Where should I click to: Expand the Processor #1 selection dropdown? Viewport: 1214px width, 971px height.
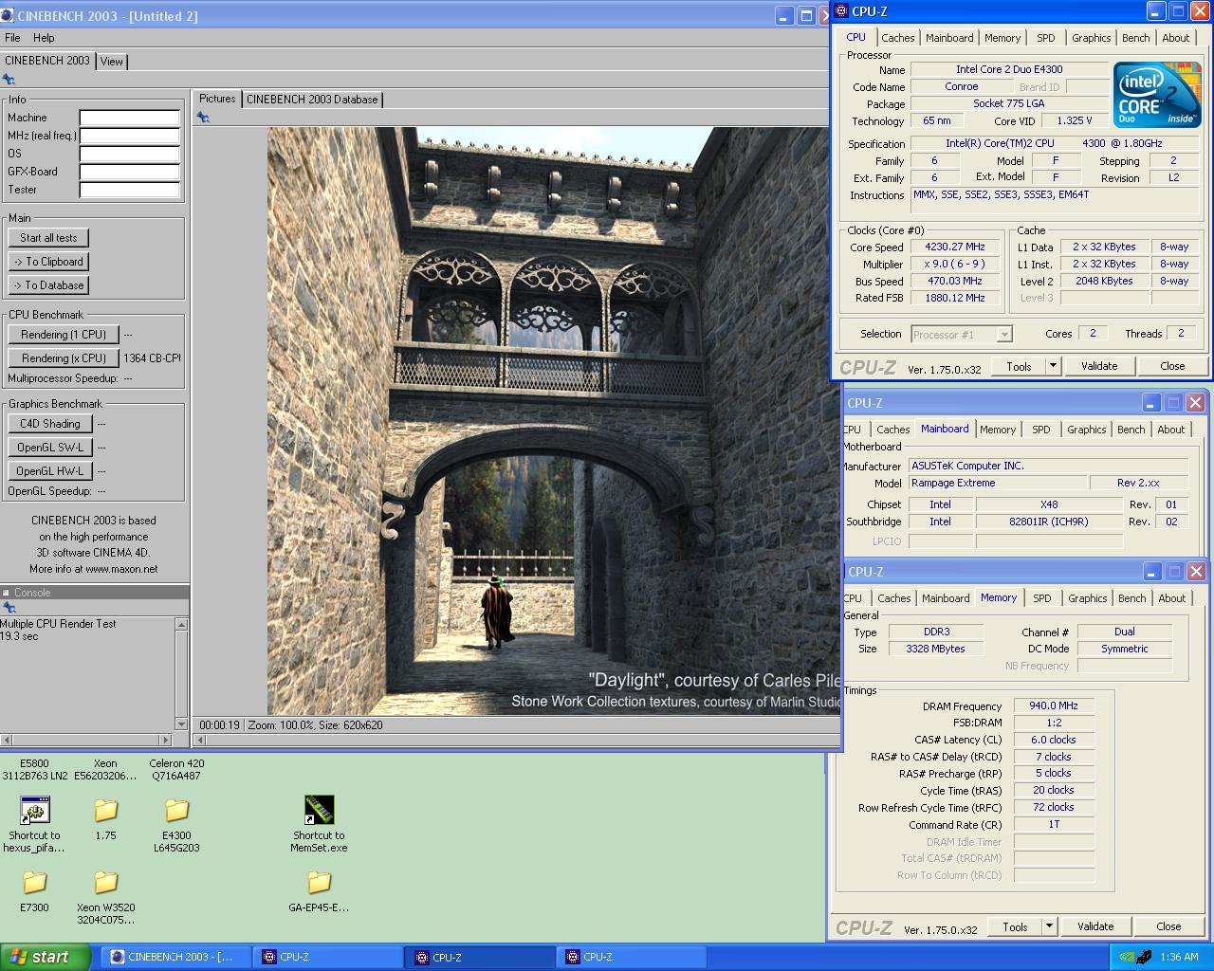(1004, 334)
